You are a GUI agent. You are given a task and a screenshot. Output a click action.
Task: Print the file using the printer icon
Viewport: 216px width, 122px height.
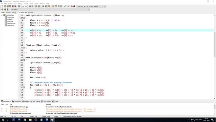19,6
